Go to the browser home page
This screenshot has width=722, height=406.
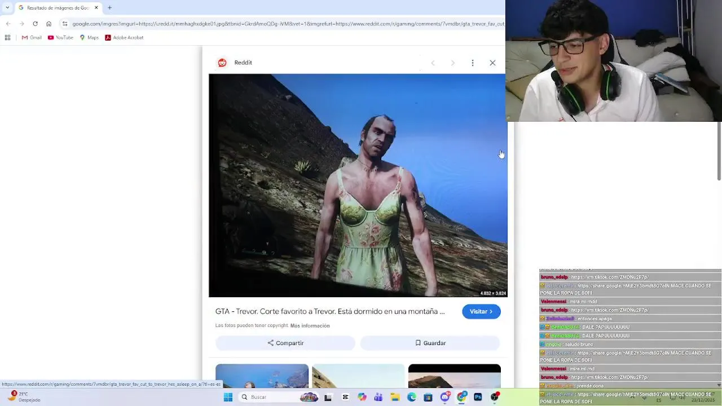point(49,24)
